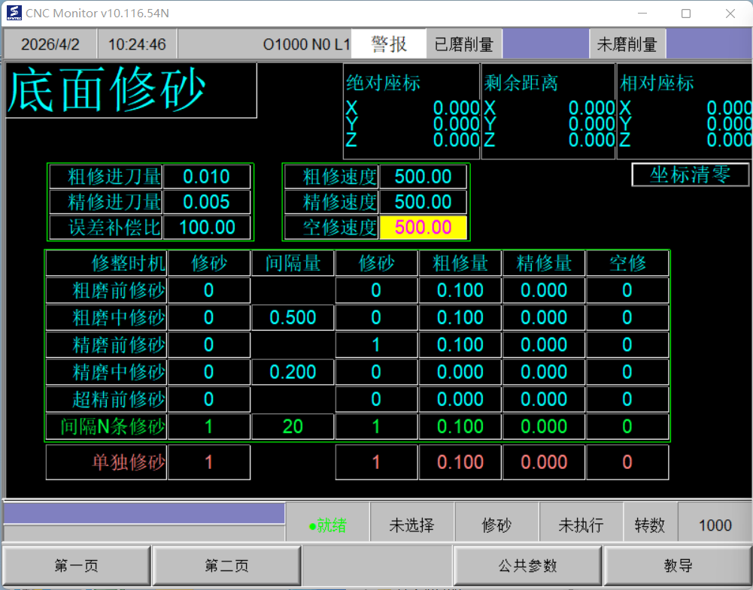Select the 警报 alarm indicator
Screen dimensions: 753x590
click(389, 44)
